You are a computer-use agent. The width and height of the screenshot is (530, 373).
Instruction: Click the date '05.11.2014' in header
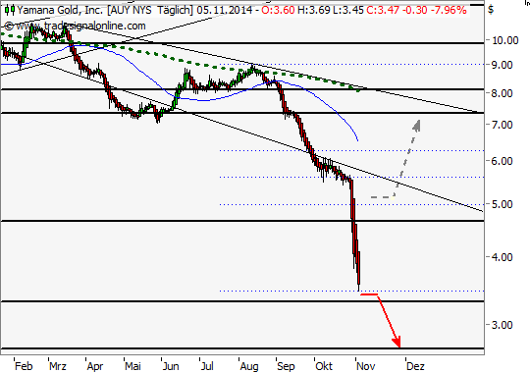(x=225, y=10)
